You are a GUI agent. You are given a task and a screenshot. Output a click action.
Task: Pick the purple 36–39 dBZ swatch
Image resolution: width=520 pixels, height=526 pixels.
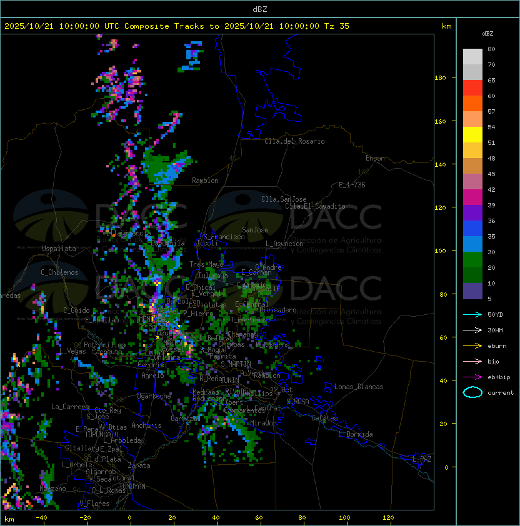click(x=472, y=212)
